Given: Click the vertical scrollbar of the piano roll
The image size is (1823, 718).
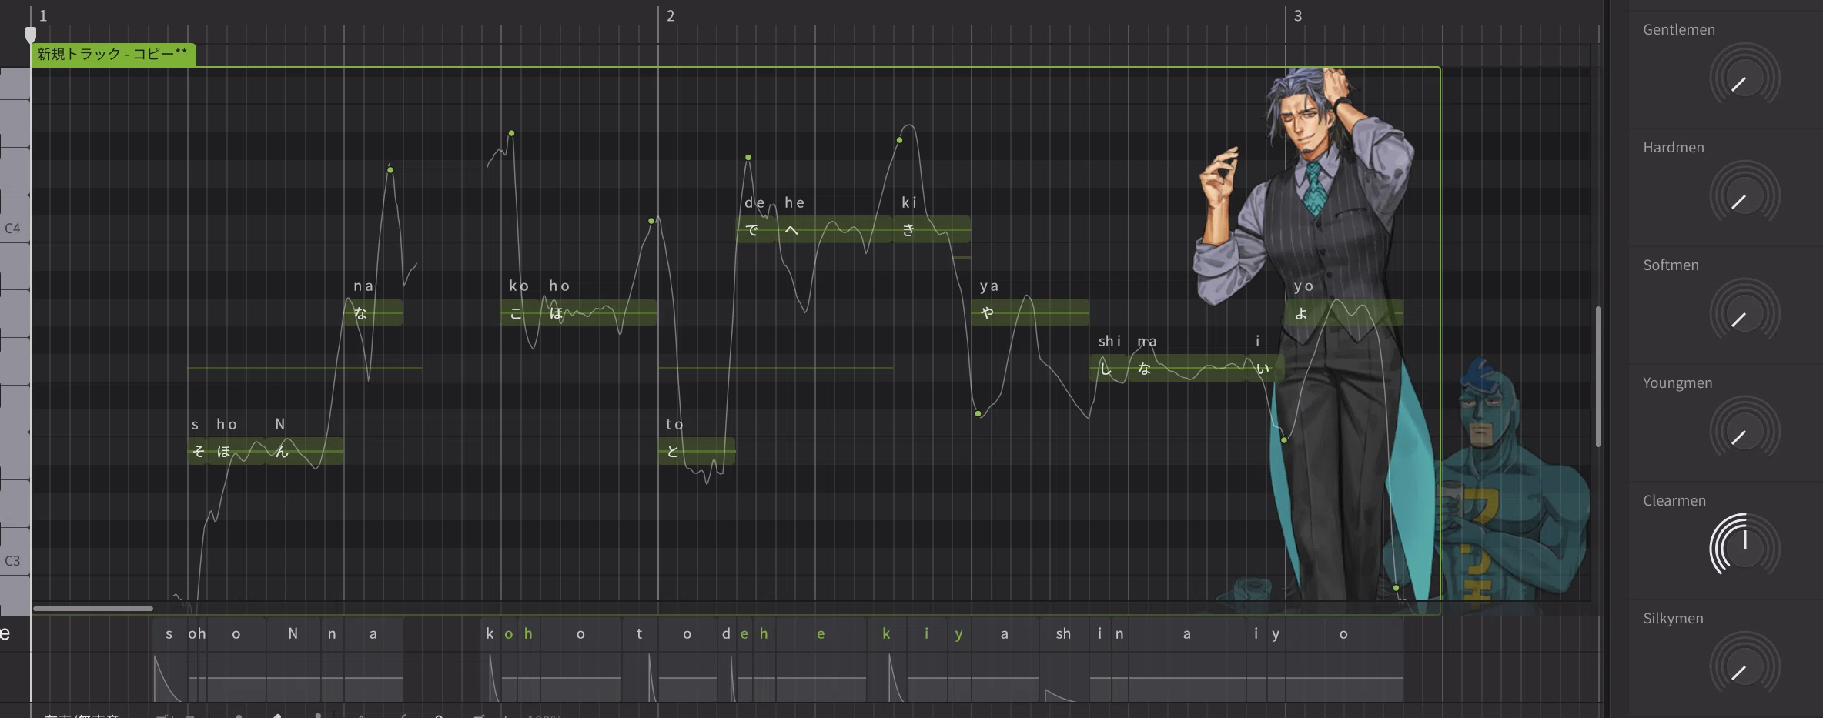Looking at the screenshot, I should [x=1598, y=376].
